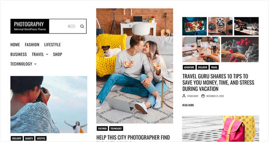
Task: Select the Exclusive tag under photographer image
Action: click(x=17, y=138)
